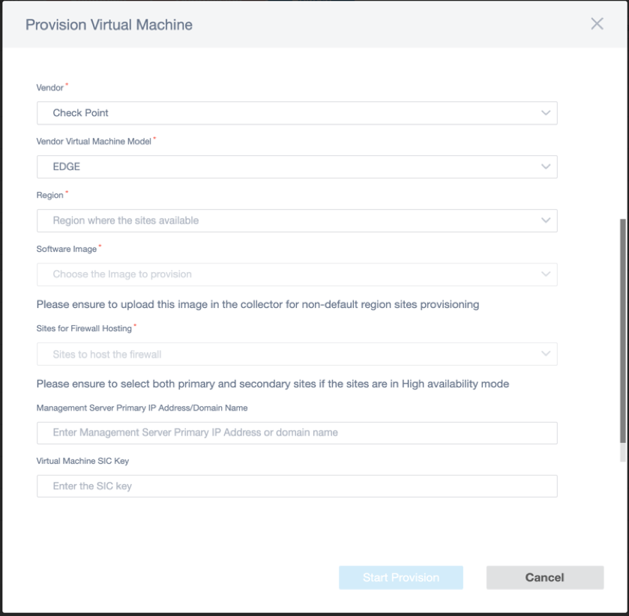Click the chevron in Sites to host firewall
This screenshot has height=616, width=629.
click(546, 353)
